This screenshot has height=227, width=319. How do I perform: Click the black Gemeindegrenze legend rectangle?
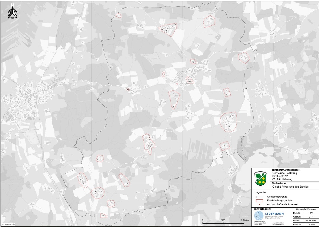pyautogui.click(x=259, y=197)
